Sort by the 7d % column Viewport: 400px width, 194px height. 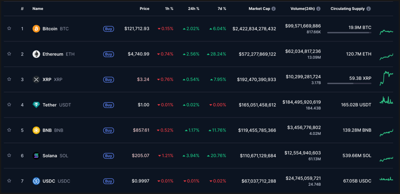(x=221, y=9)
